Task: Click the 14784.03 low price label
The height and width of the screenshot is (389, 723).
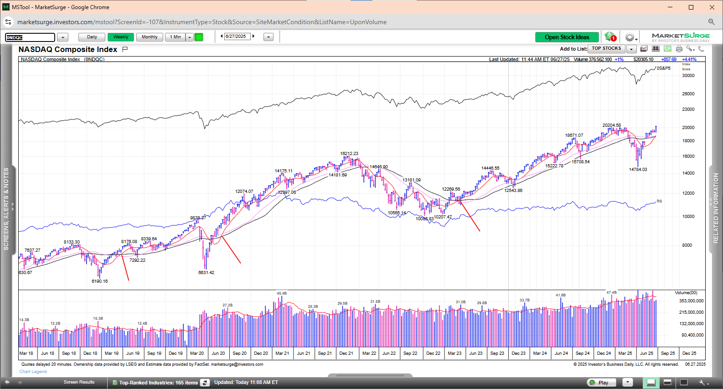Action: pos(638,170)
